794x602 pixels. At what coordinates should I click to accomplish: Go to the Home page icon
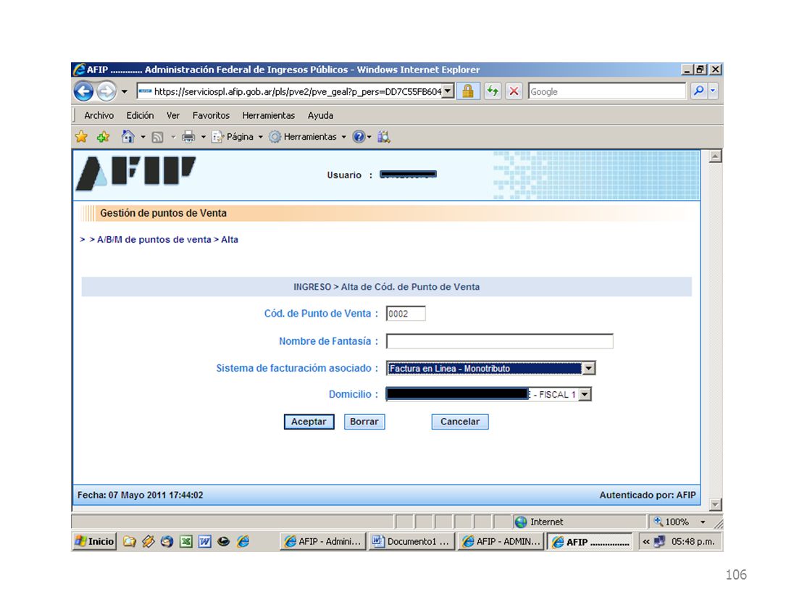[x=128, y=137]
